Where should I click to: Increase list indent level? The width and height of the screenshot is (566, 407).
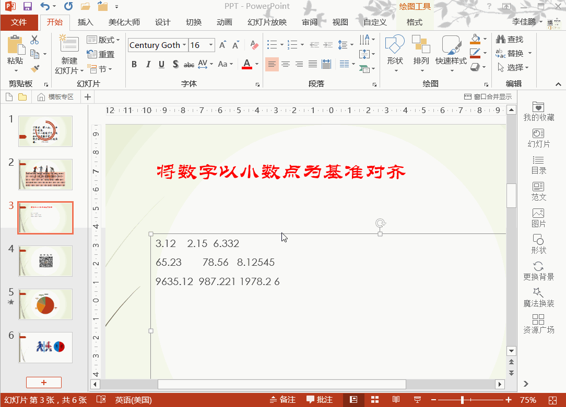point(328,45)
